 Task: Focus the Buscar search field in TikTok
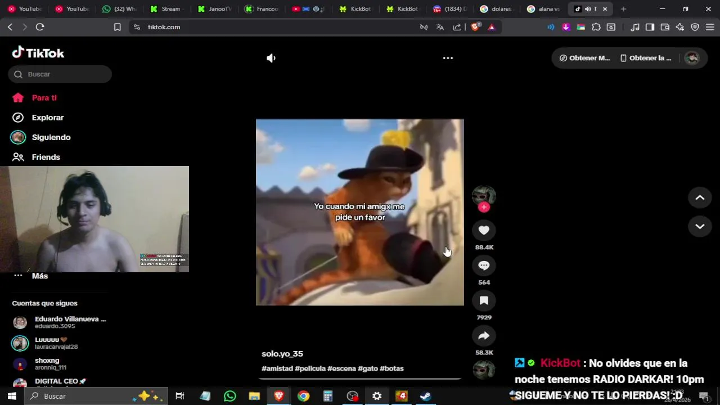(60, 74)
